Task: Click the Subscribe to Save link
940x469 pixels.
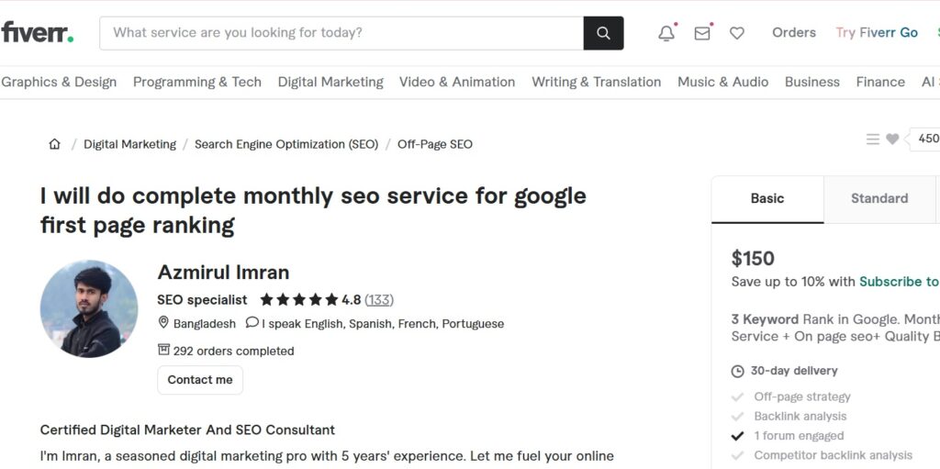Action: click(899, 282)
